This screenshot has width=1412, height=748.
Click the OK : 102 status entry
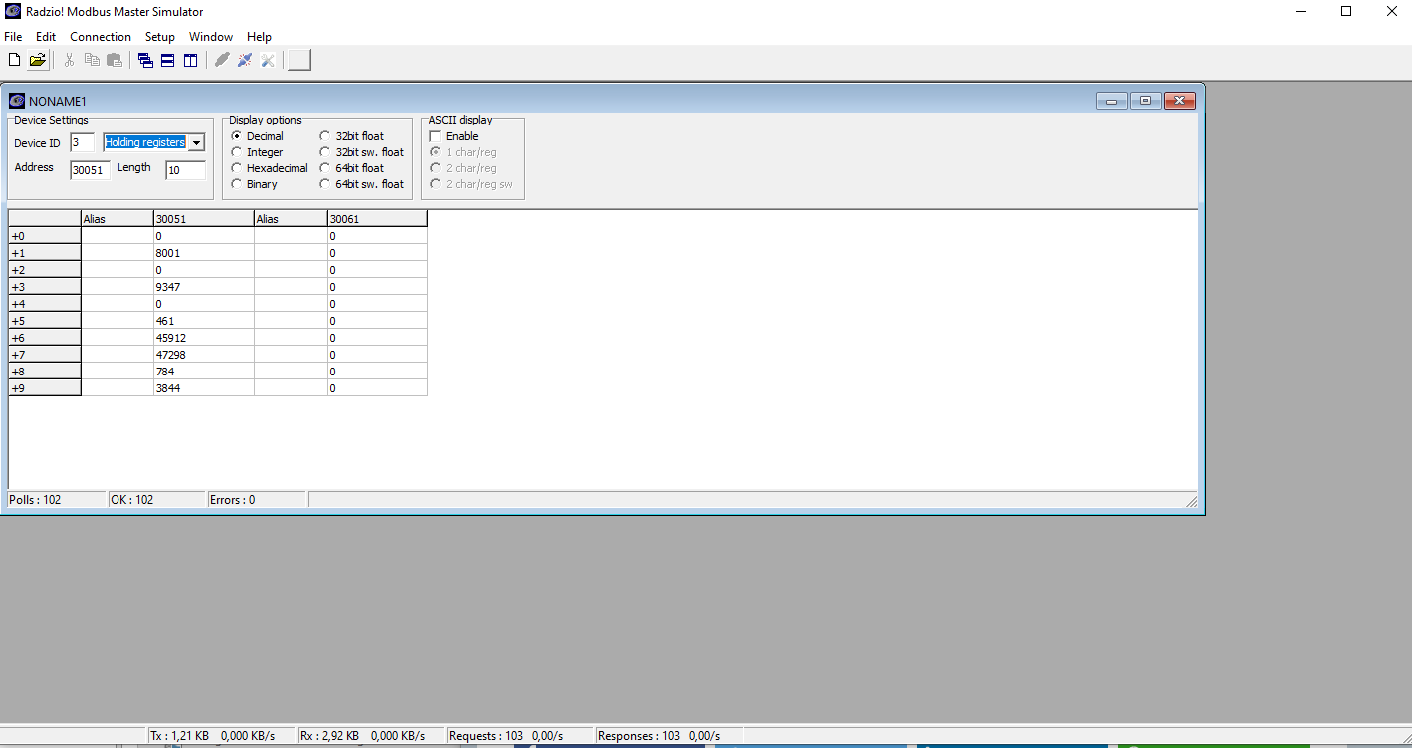point(156,500)
